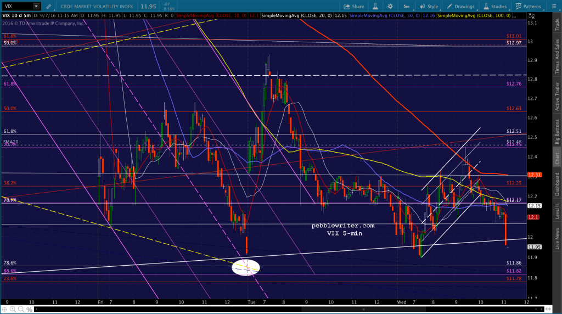Click the $12.51 Fibonacci level label
The width and height of the screenshot is (562, 314).
514,132
